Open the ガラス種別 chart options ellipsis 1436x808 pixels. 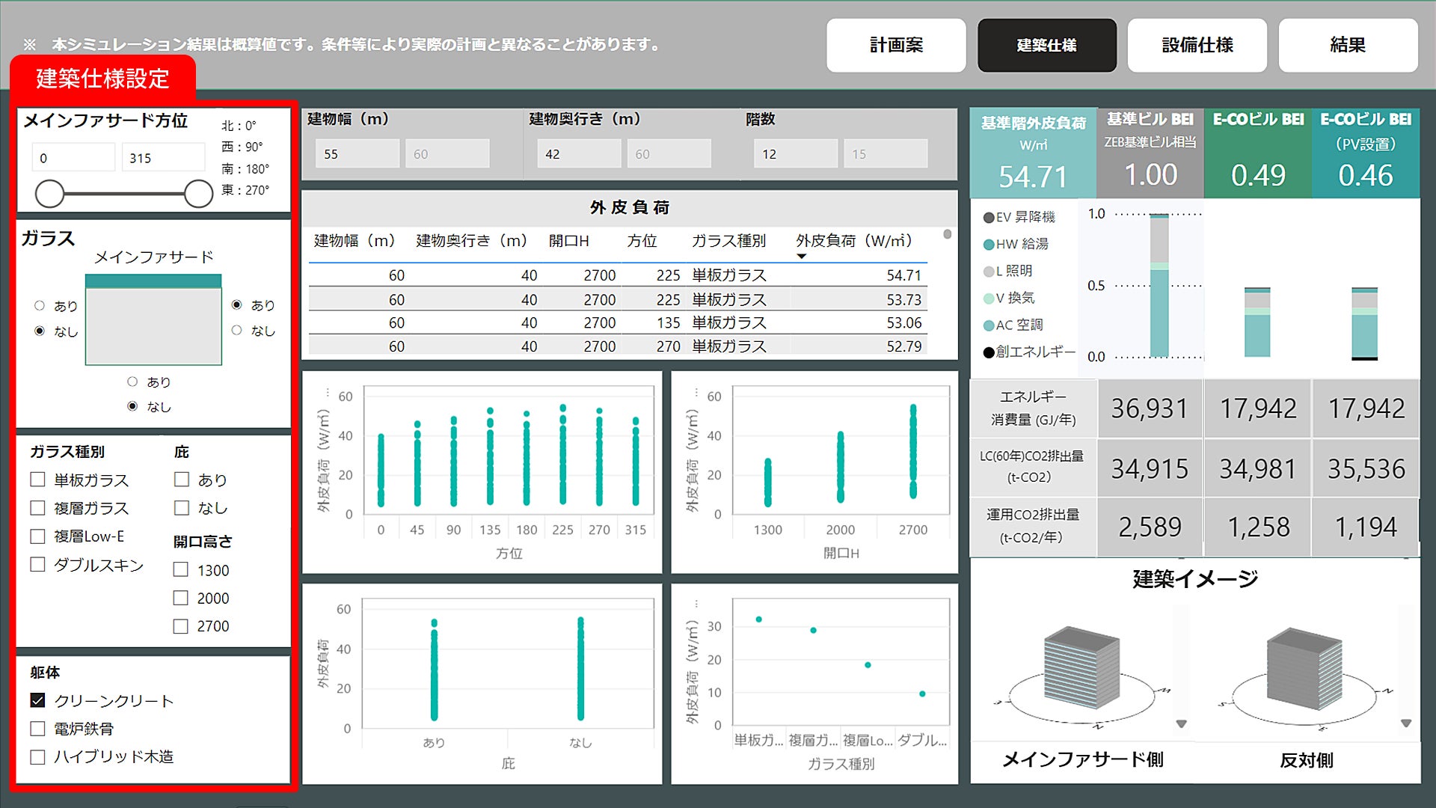[x=696, y=603]
